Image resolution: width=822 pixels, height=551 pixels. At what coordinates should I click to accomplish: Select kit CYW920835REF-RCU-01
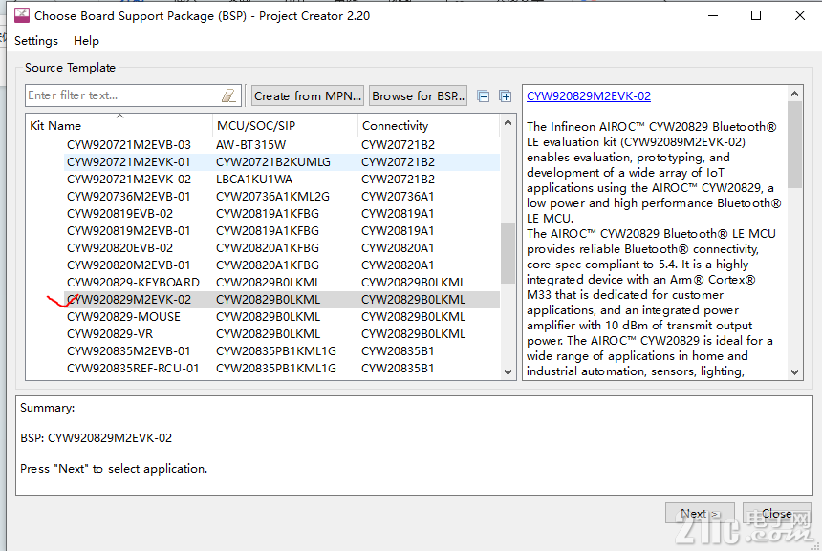pyautogui.click(x=133, y=370)
